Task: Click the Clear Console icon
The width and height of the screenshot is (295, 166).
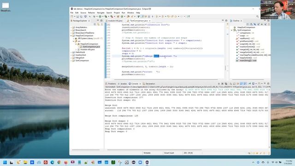Action: tap(230, 83)
